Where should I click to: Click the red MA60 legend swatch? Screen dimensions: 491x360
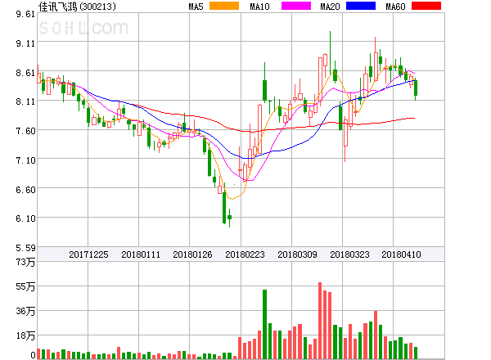[x=426, y=6]
